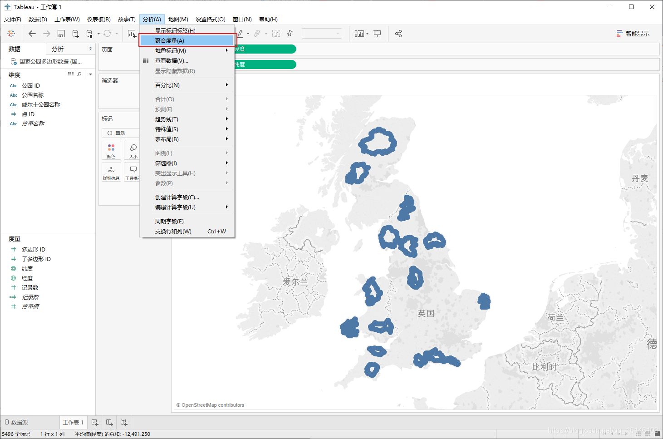The height and width of the screenshot is (439, 663).
Task: Expand 筛选器(I) submenu
Action: tap(187, 163)
